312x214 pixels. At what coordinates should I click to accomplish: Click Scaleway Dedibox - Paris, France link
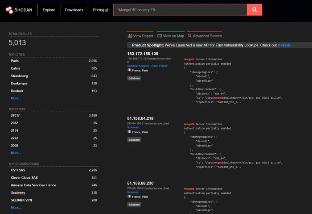pyautogui.click(x=147, y=66)
